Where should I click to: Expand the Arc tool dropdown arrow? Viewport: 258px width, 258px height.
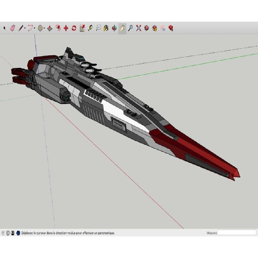coord(35,29)
